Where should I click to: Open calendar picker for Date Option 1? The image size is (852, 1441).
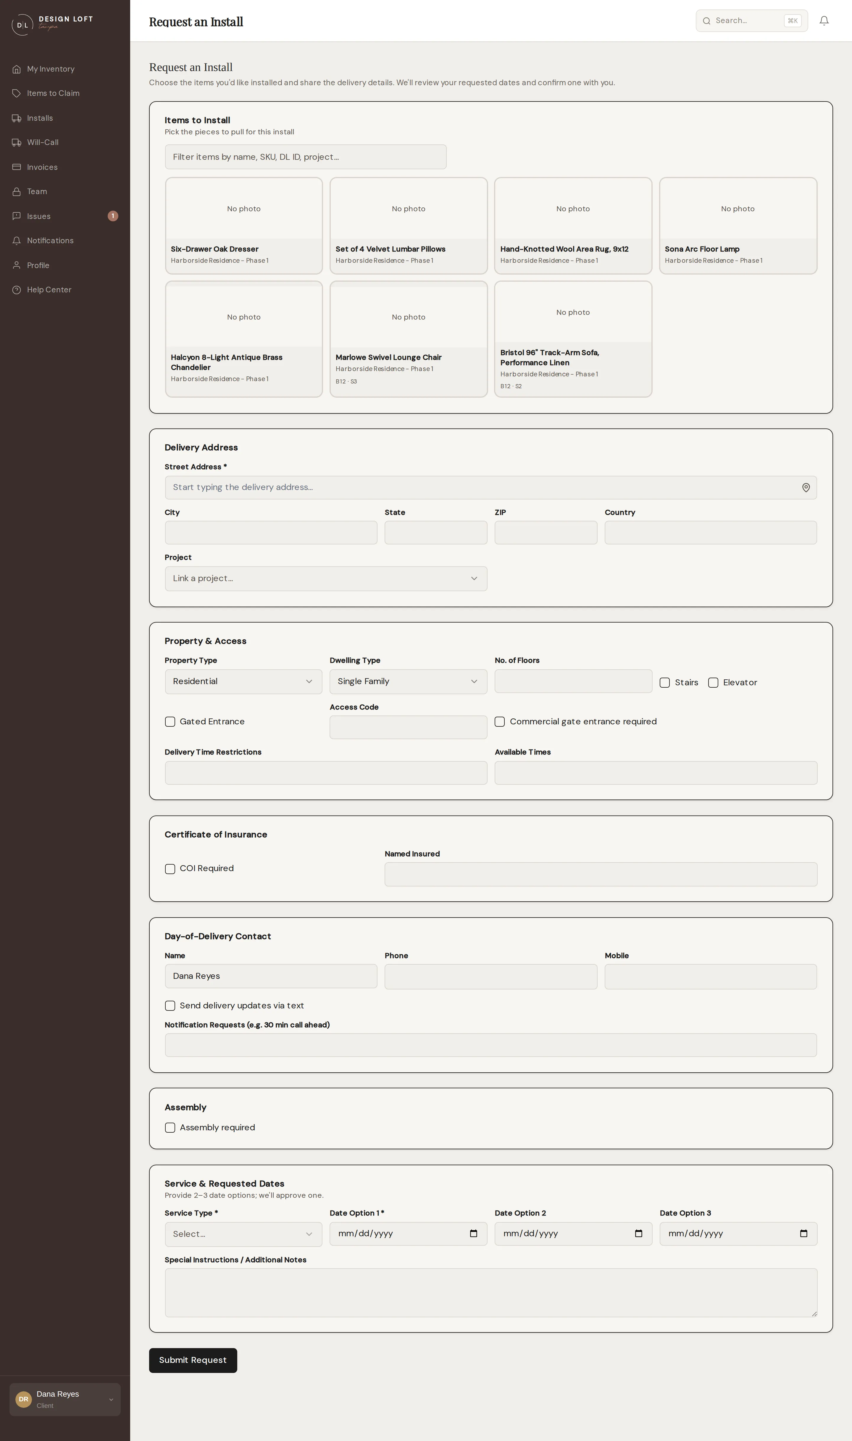(474, 1233)
